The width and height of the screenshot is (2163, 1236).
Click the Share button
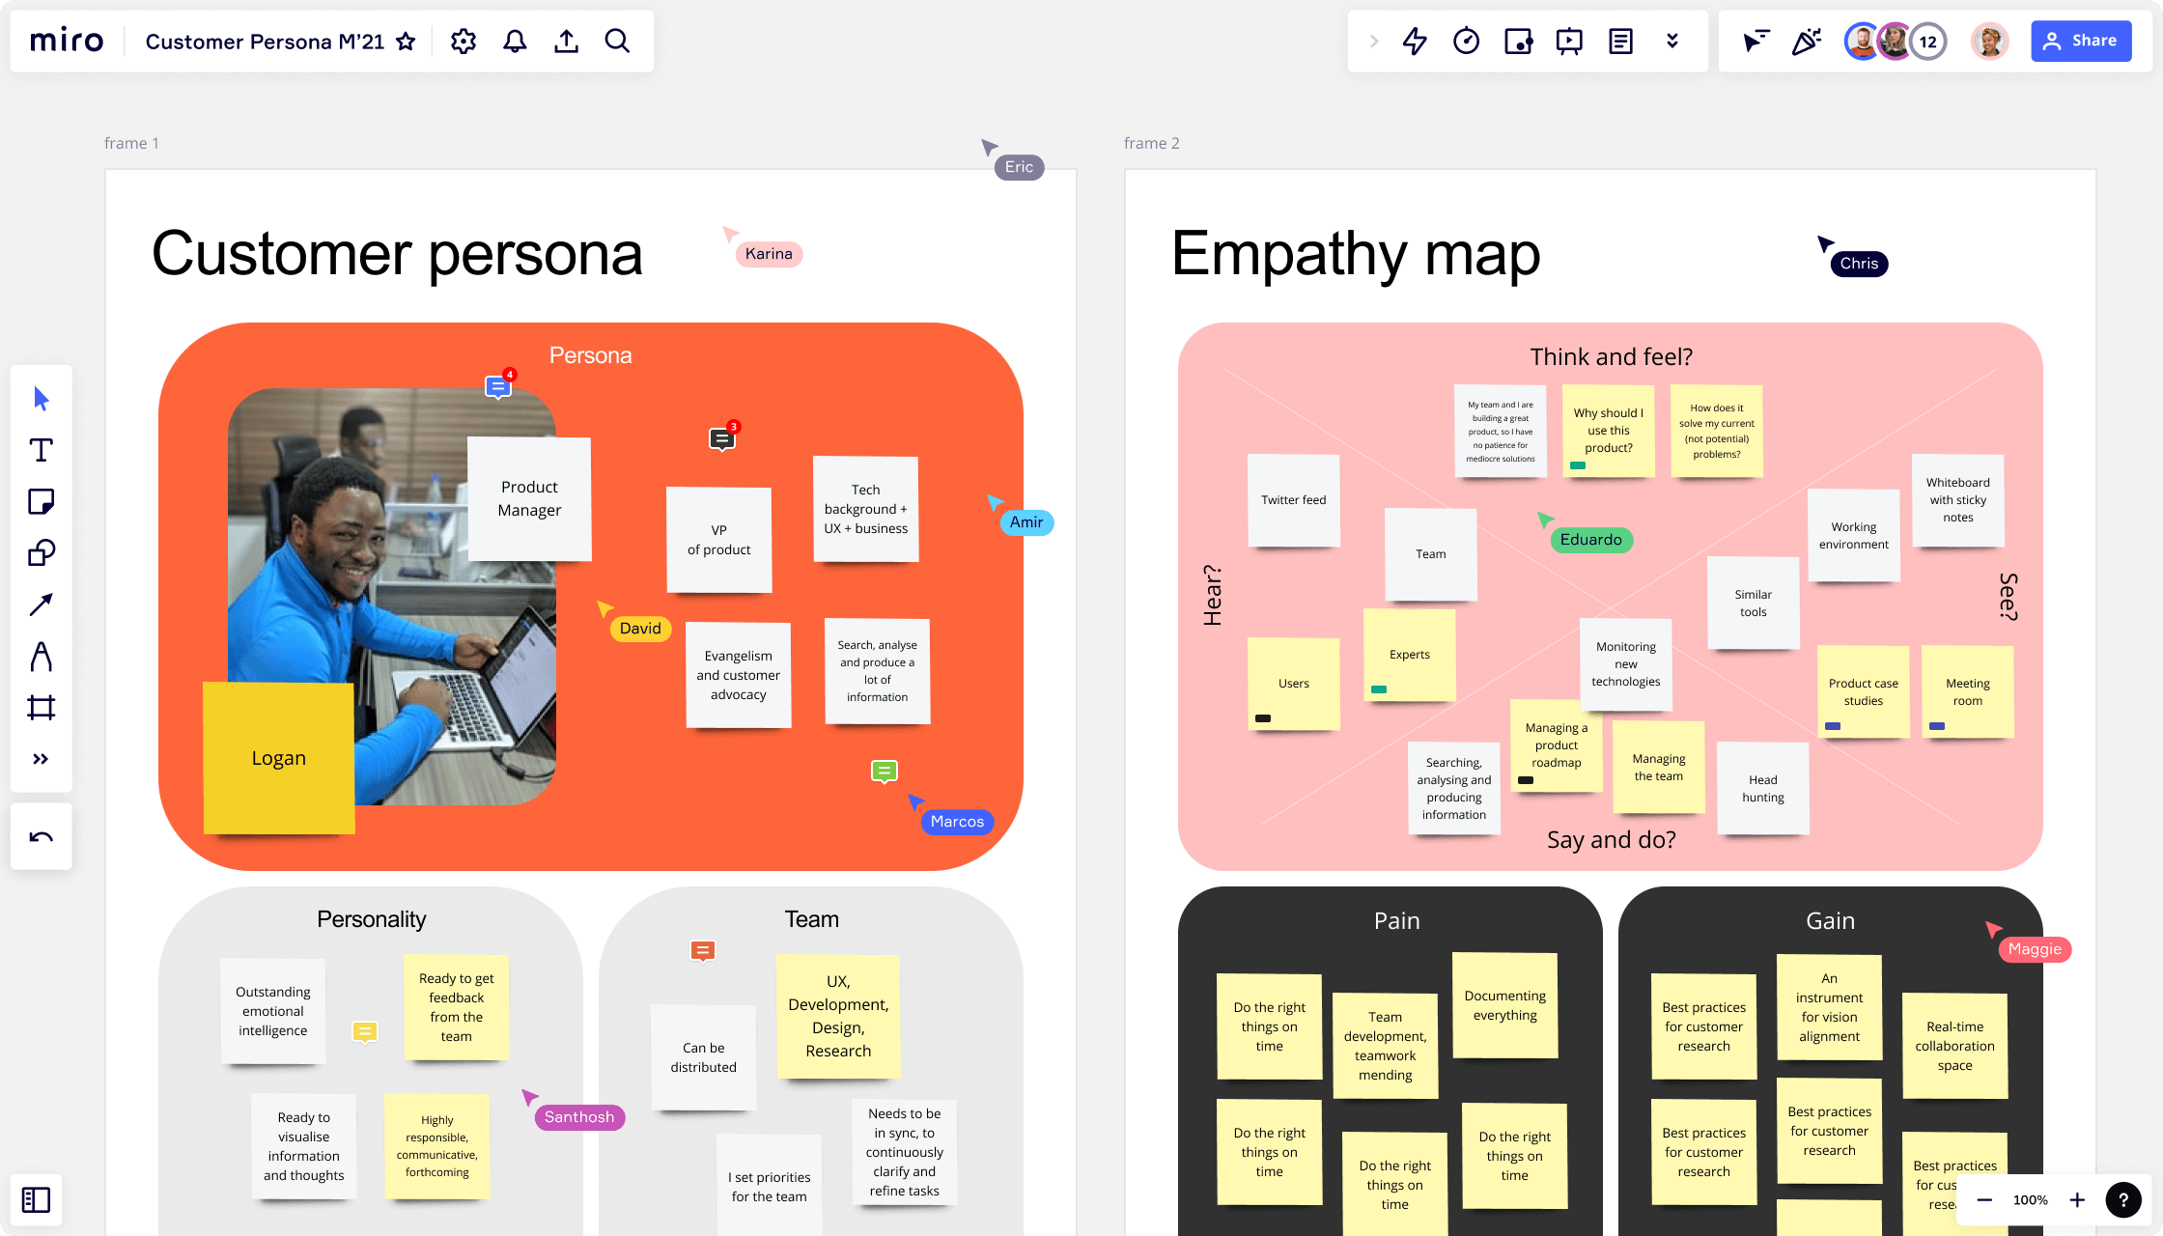[2081, 41]
